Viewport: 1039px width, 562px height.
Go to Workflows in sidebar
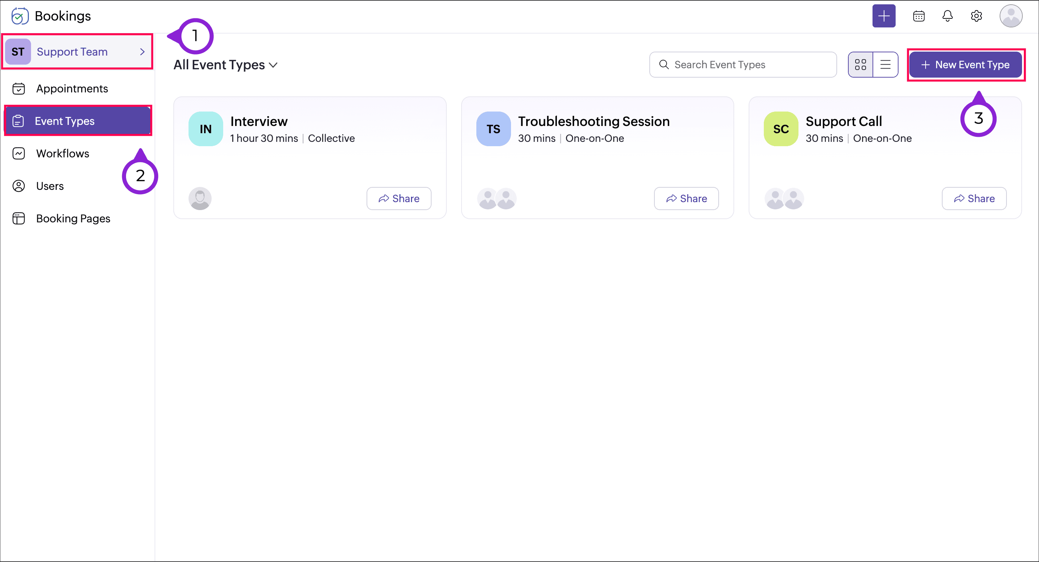pos(62,154)
